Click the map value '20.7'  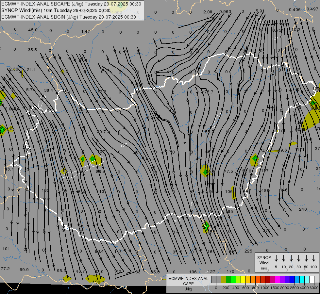pos(101,132)
